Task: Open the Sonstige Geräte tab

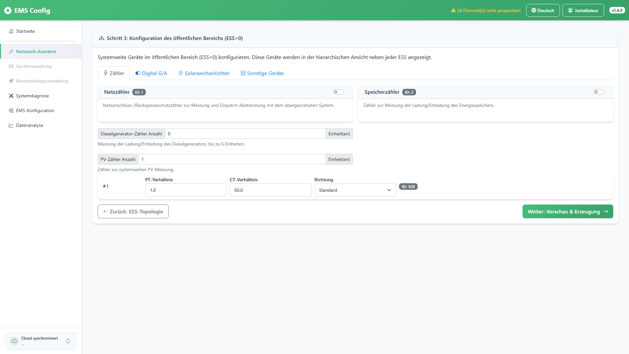Action: click(262, 73)
